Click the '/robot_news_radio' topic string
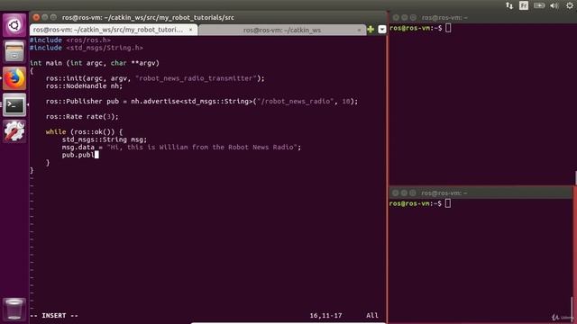 296,101
